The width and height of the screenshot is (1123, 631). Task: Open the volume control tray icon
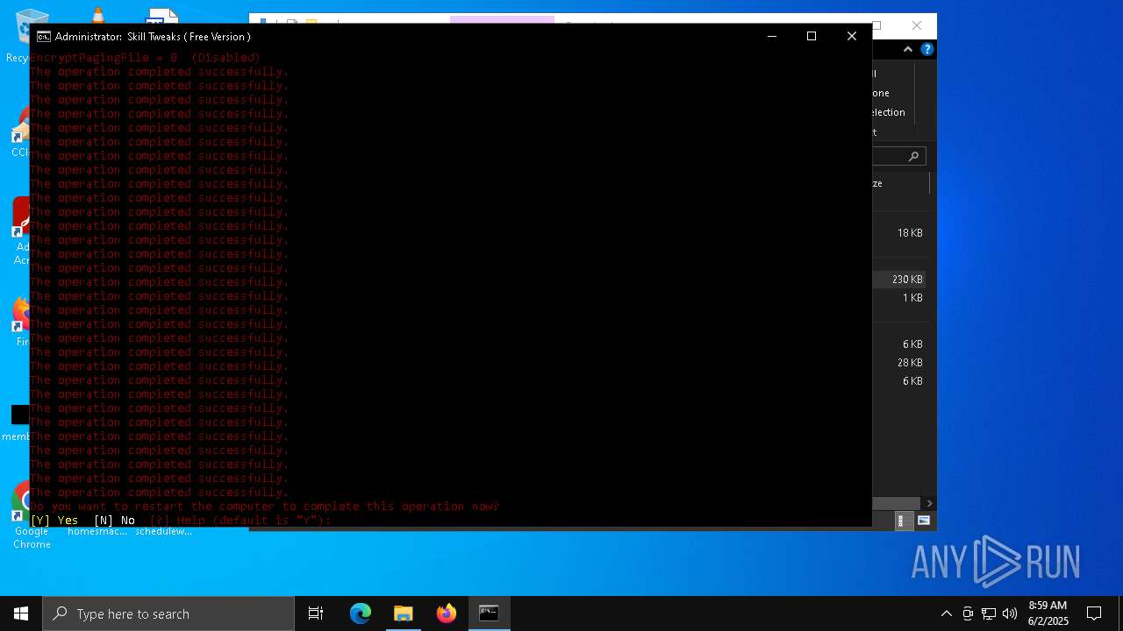[x=1010, y=613]
